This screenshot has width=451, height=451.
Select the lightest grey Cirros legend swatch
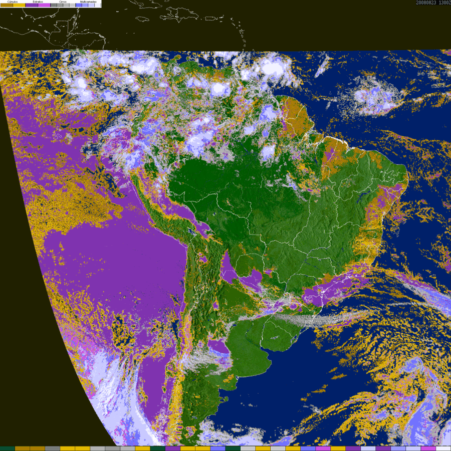72,5
